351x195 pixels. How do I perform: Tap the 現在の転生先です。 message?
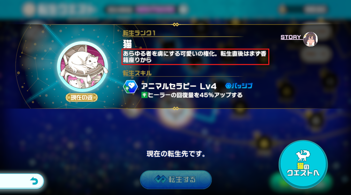176,155
